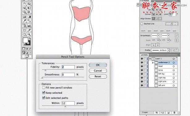Image resolution: width=190 pixels, height=116 pixels.
Task: Select the Free Transform tool
Action: pos(29,8)
